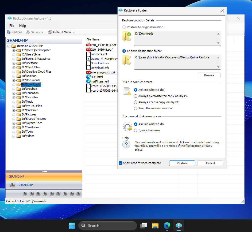Click the GRAND-HP computer icon in the lower panel

click(x=12, y=185)
